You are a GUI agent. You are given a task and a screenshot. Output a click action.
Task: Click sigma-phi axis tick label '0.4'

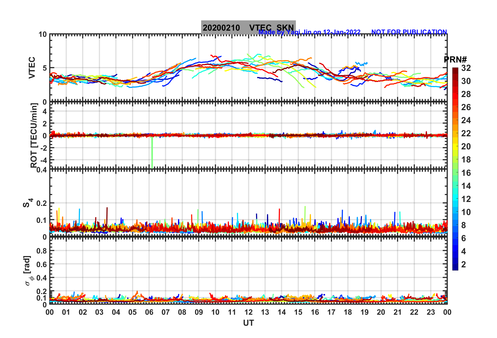click(x=42, y=278)
